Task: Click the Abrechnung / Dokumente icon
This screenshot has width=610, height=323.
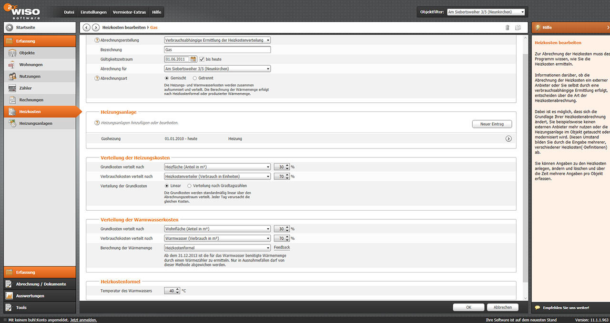Action: point(9,284)
